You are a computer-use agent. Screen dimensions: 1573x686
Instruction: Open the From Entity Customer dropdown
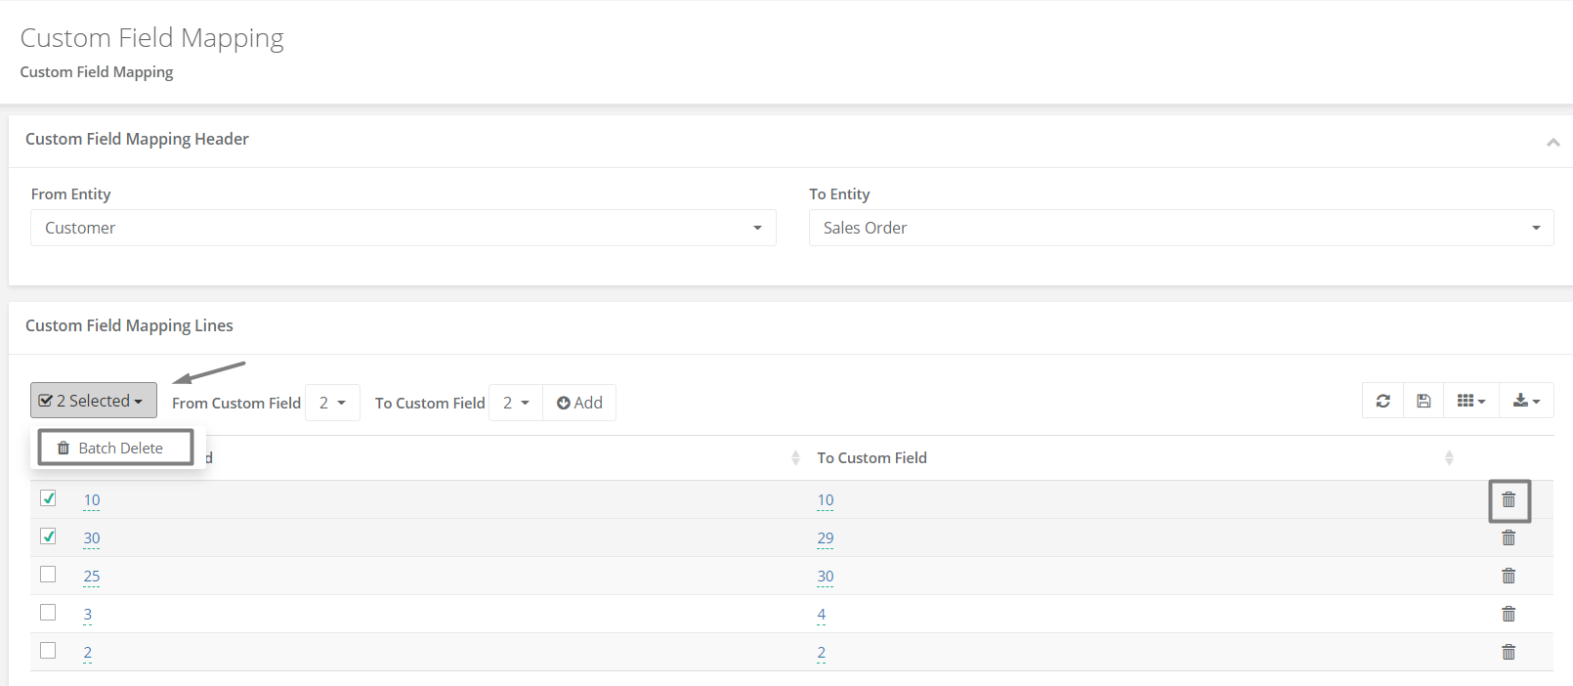(404, 228)
